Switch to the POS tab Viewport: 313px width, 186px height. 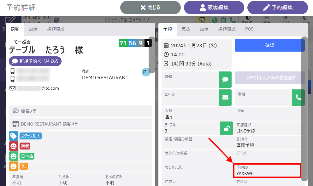[249, 29]
